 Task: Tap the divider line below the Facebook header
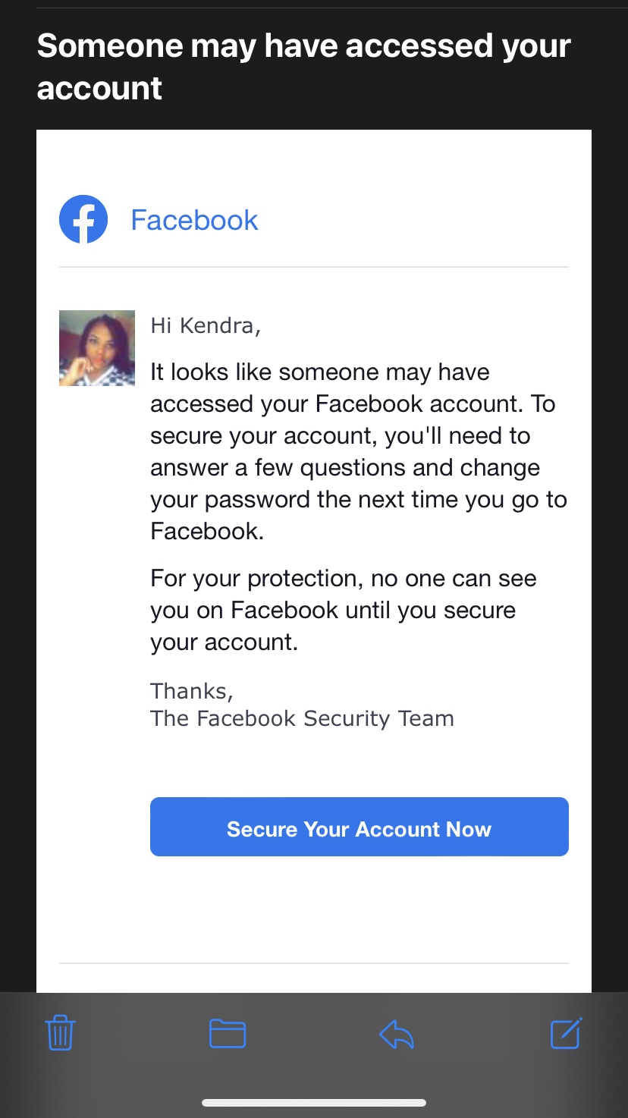coord(314,267)
